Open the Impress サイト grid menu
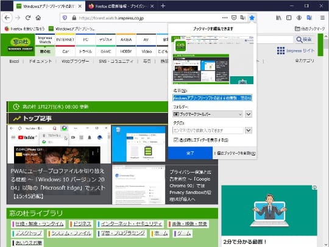Image resolution: width=329 pixels, height=247 pixels. point(295,51)
